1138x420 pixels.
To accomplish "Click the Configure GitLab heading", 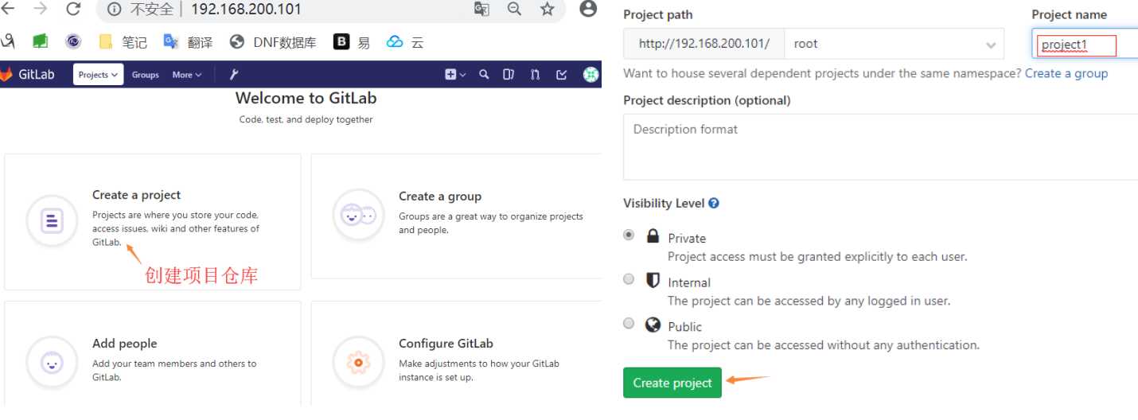I will [446, 344].
